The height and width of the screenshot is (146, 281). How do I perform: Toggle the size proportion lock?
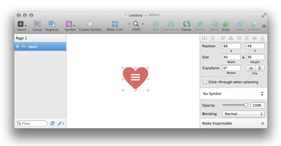click(x=243, y=57)
